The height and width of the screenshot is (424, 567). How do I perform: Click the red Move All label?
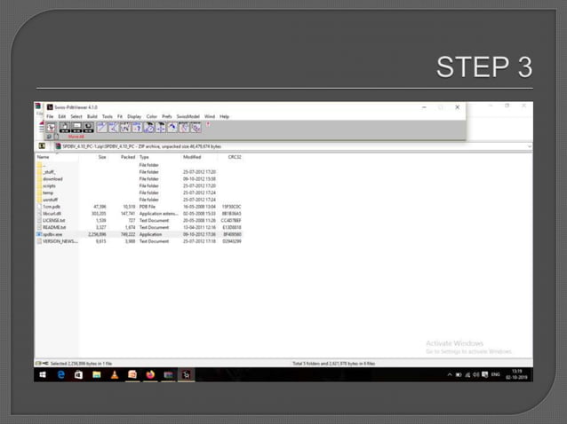click(x=76, y=137)
